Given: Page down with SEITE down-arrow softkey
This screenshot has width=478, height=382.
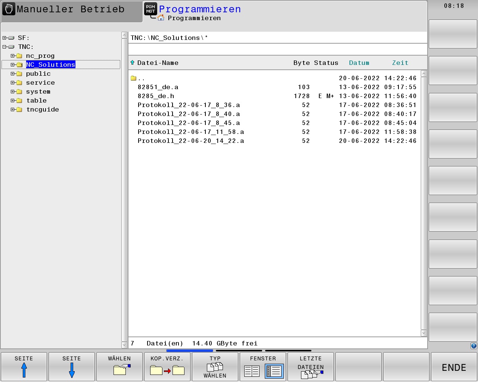Looking at the screenshot, I should 72,367.
